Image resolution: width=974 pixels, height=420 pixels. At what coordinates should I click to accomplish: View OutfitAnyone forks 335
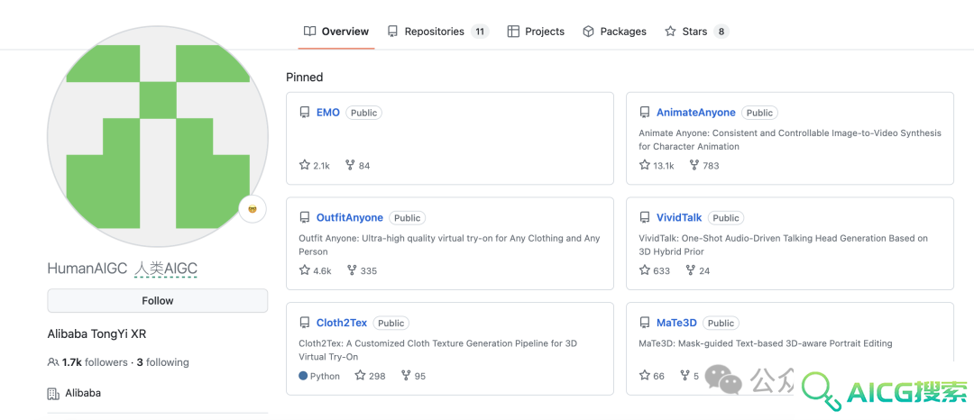[362, 270]
